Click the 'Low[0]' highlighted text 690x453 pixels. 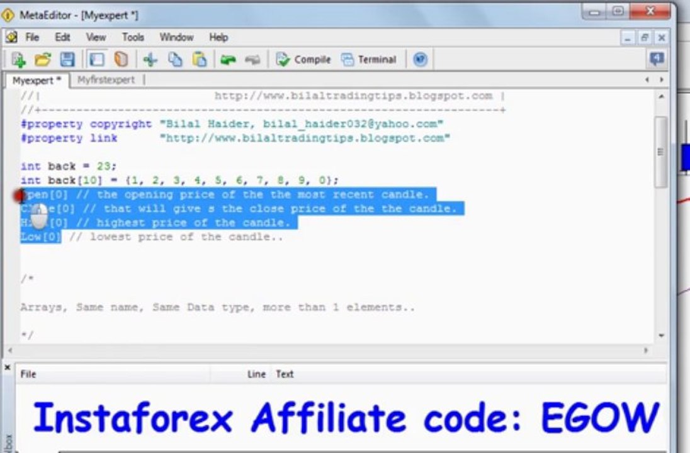(x=40, y=237)
